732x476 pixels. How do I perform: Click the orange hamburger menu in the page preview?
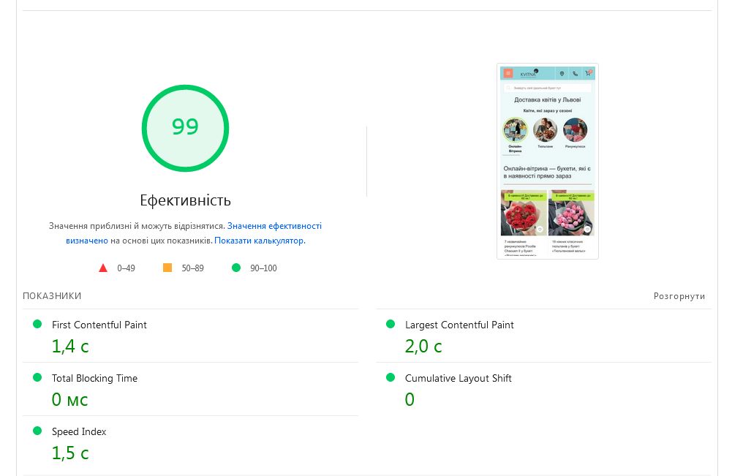(x=508, y=73)
